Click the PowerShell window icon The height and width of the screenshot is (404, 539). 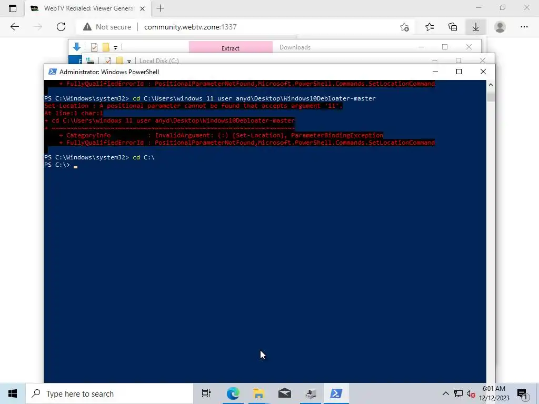point(52,72)
